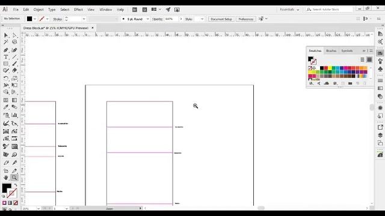
Task: Open the zoom level dropdown in status bar
Action: click(x=38, y=209)
